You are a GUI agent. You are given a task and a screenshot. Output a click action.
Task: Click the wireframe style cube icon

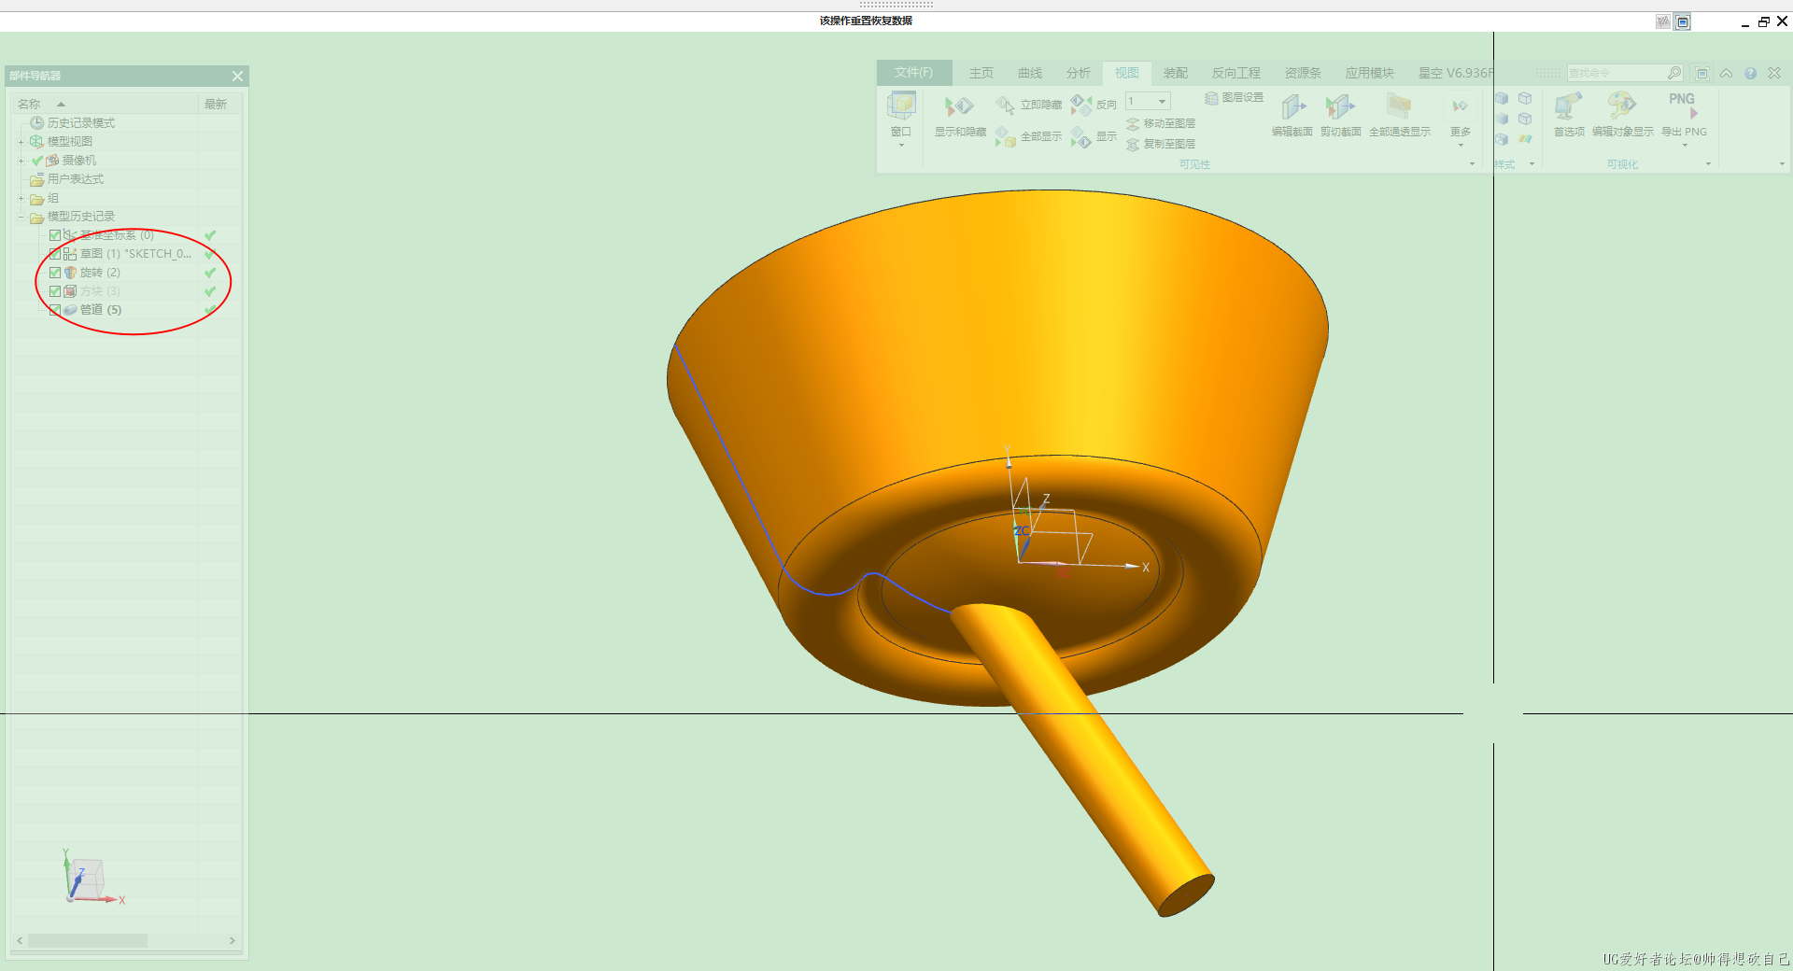click(x=1525, y=98)
